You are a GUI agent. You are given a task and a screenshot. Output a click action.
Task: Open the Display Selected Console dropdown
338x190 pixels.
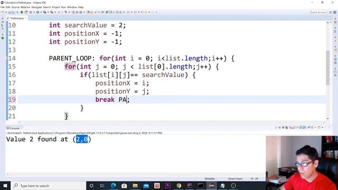(x=315, y=128)
